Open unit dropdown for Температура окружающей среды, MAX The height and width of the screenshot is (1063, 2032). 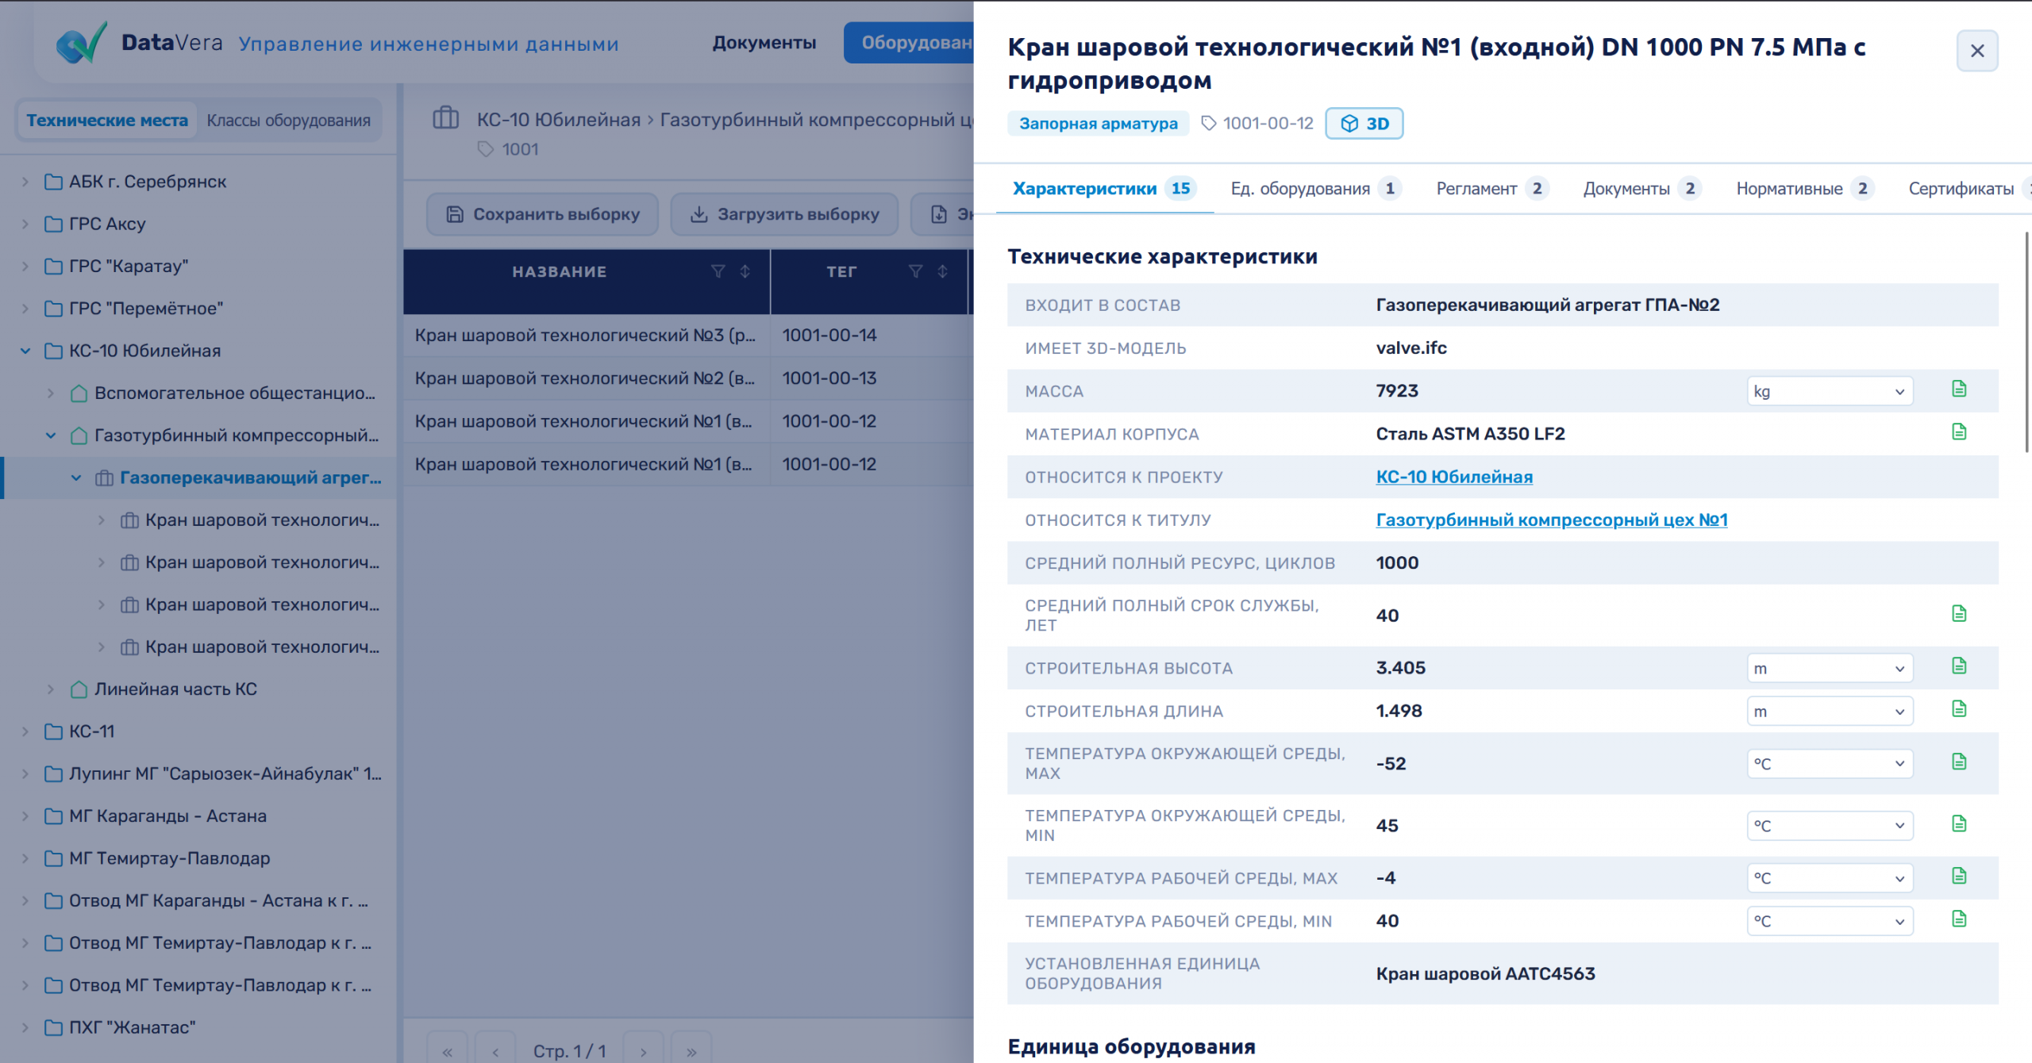[1830, 764]
